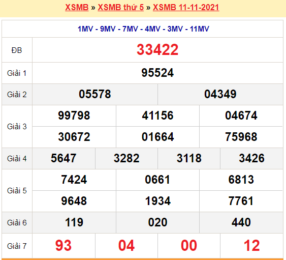The height and width of the screenshot is (260, 286).
Task: Select Giải 3 number 75968
Action: [x=241, y=137]
